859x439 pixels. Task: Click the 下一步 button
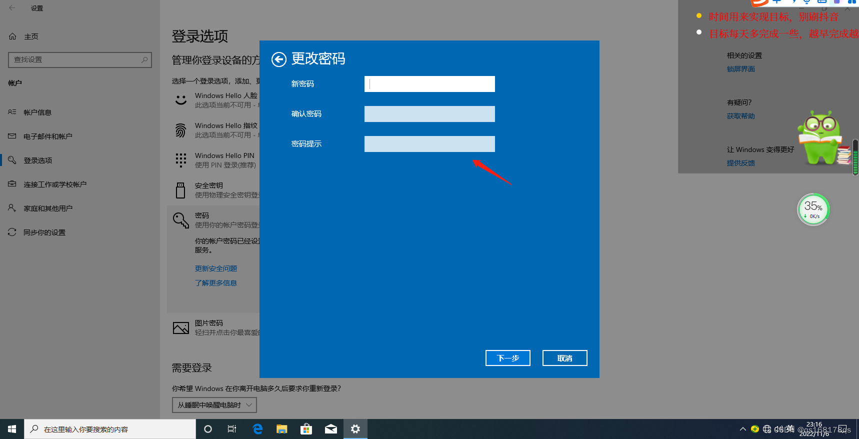(508, 358)
